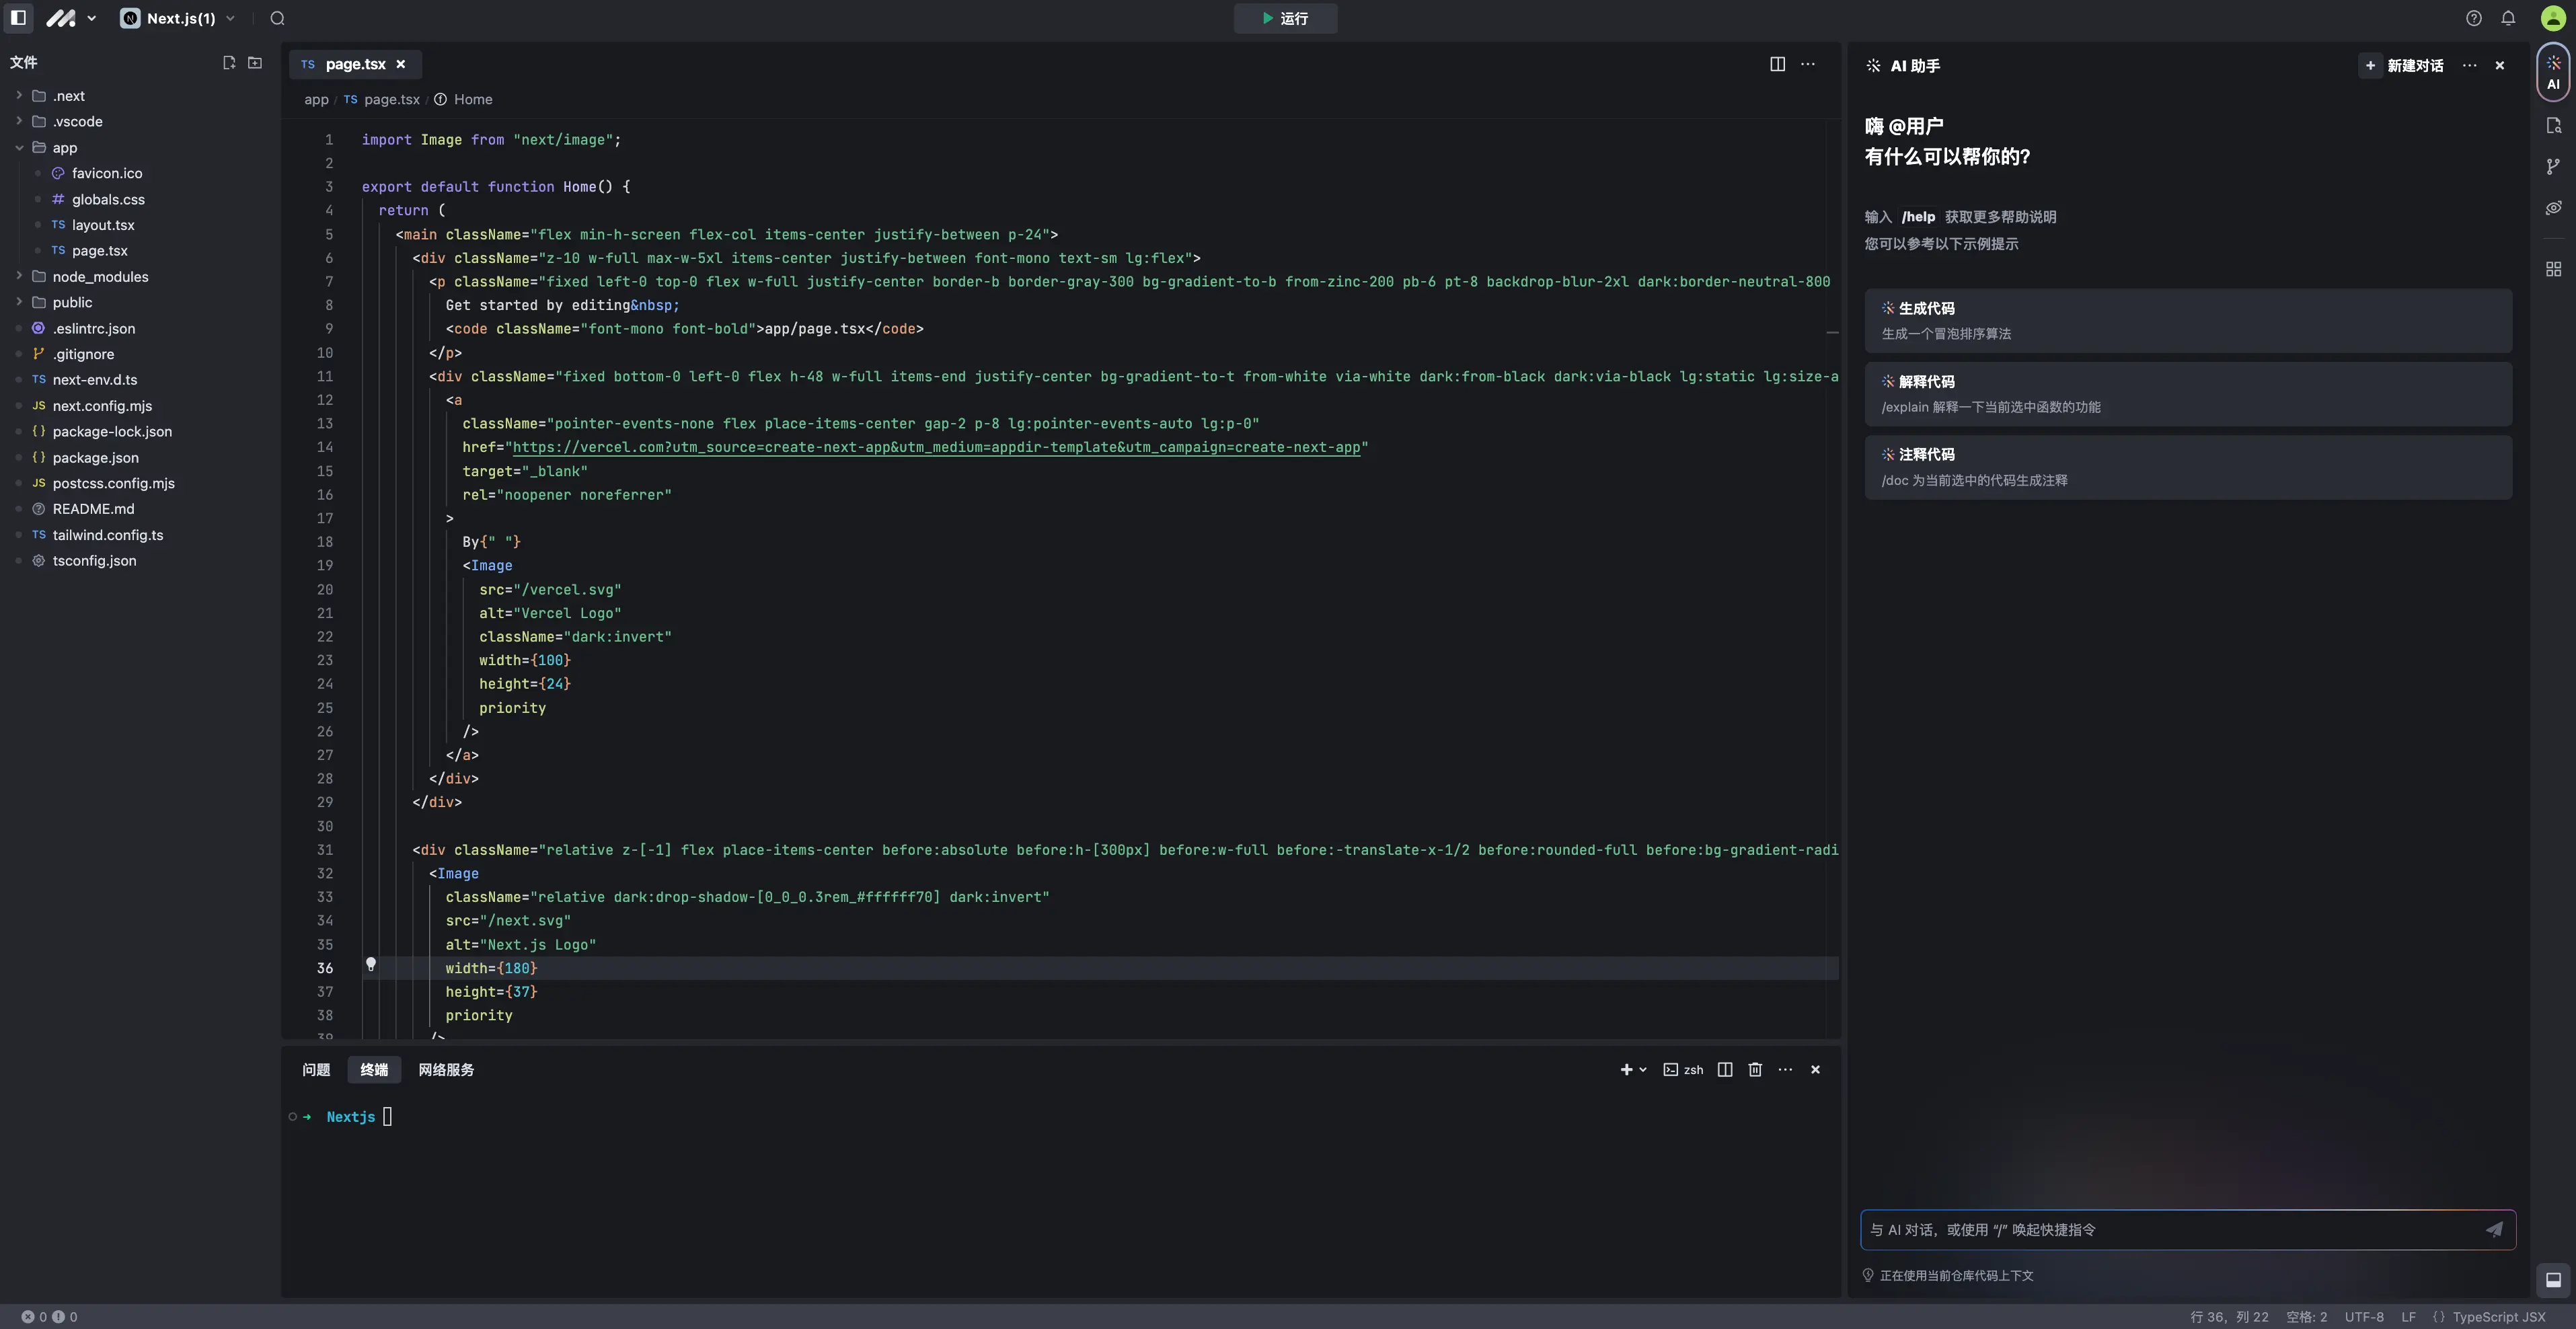Viewport: 2576px width, 1329px height.
Task: Click the app breadcrumb segment
Action: [316, 99]
